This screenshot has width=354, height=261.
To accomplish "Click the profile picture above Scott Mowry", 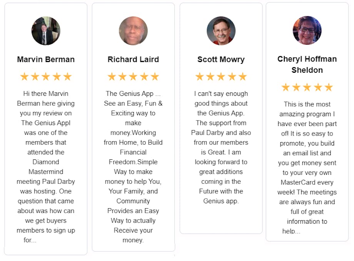I will pyautogui.click(x=221, y=31).
